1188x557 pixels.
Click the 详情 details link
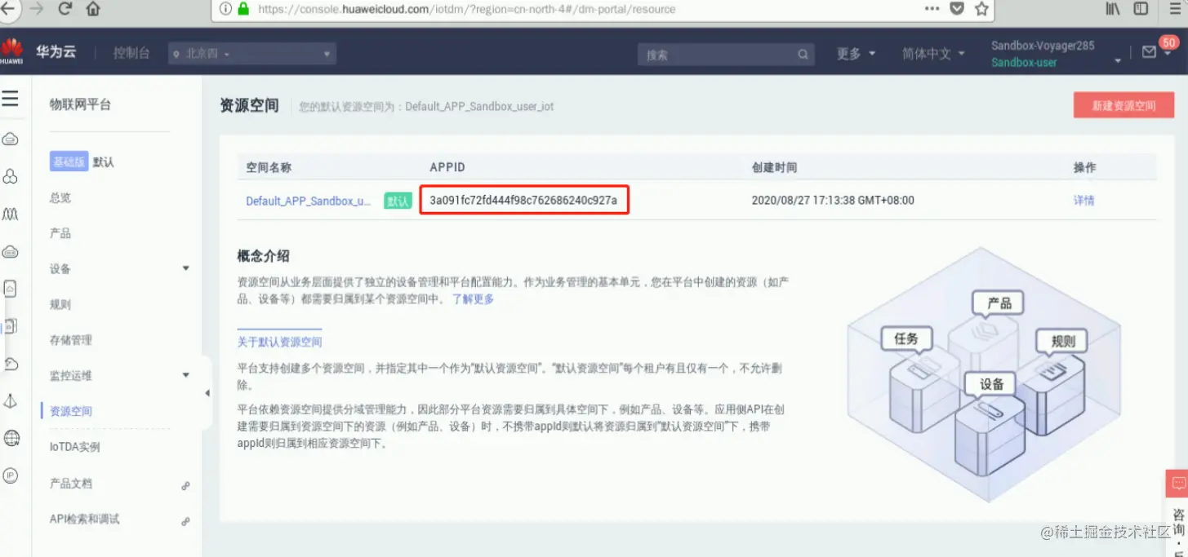pyautogui.click(x=1083, y=201)
